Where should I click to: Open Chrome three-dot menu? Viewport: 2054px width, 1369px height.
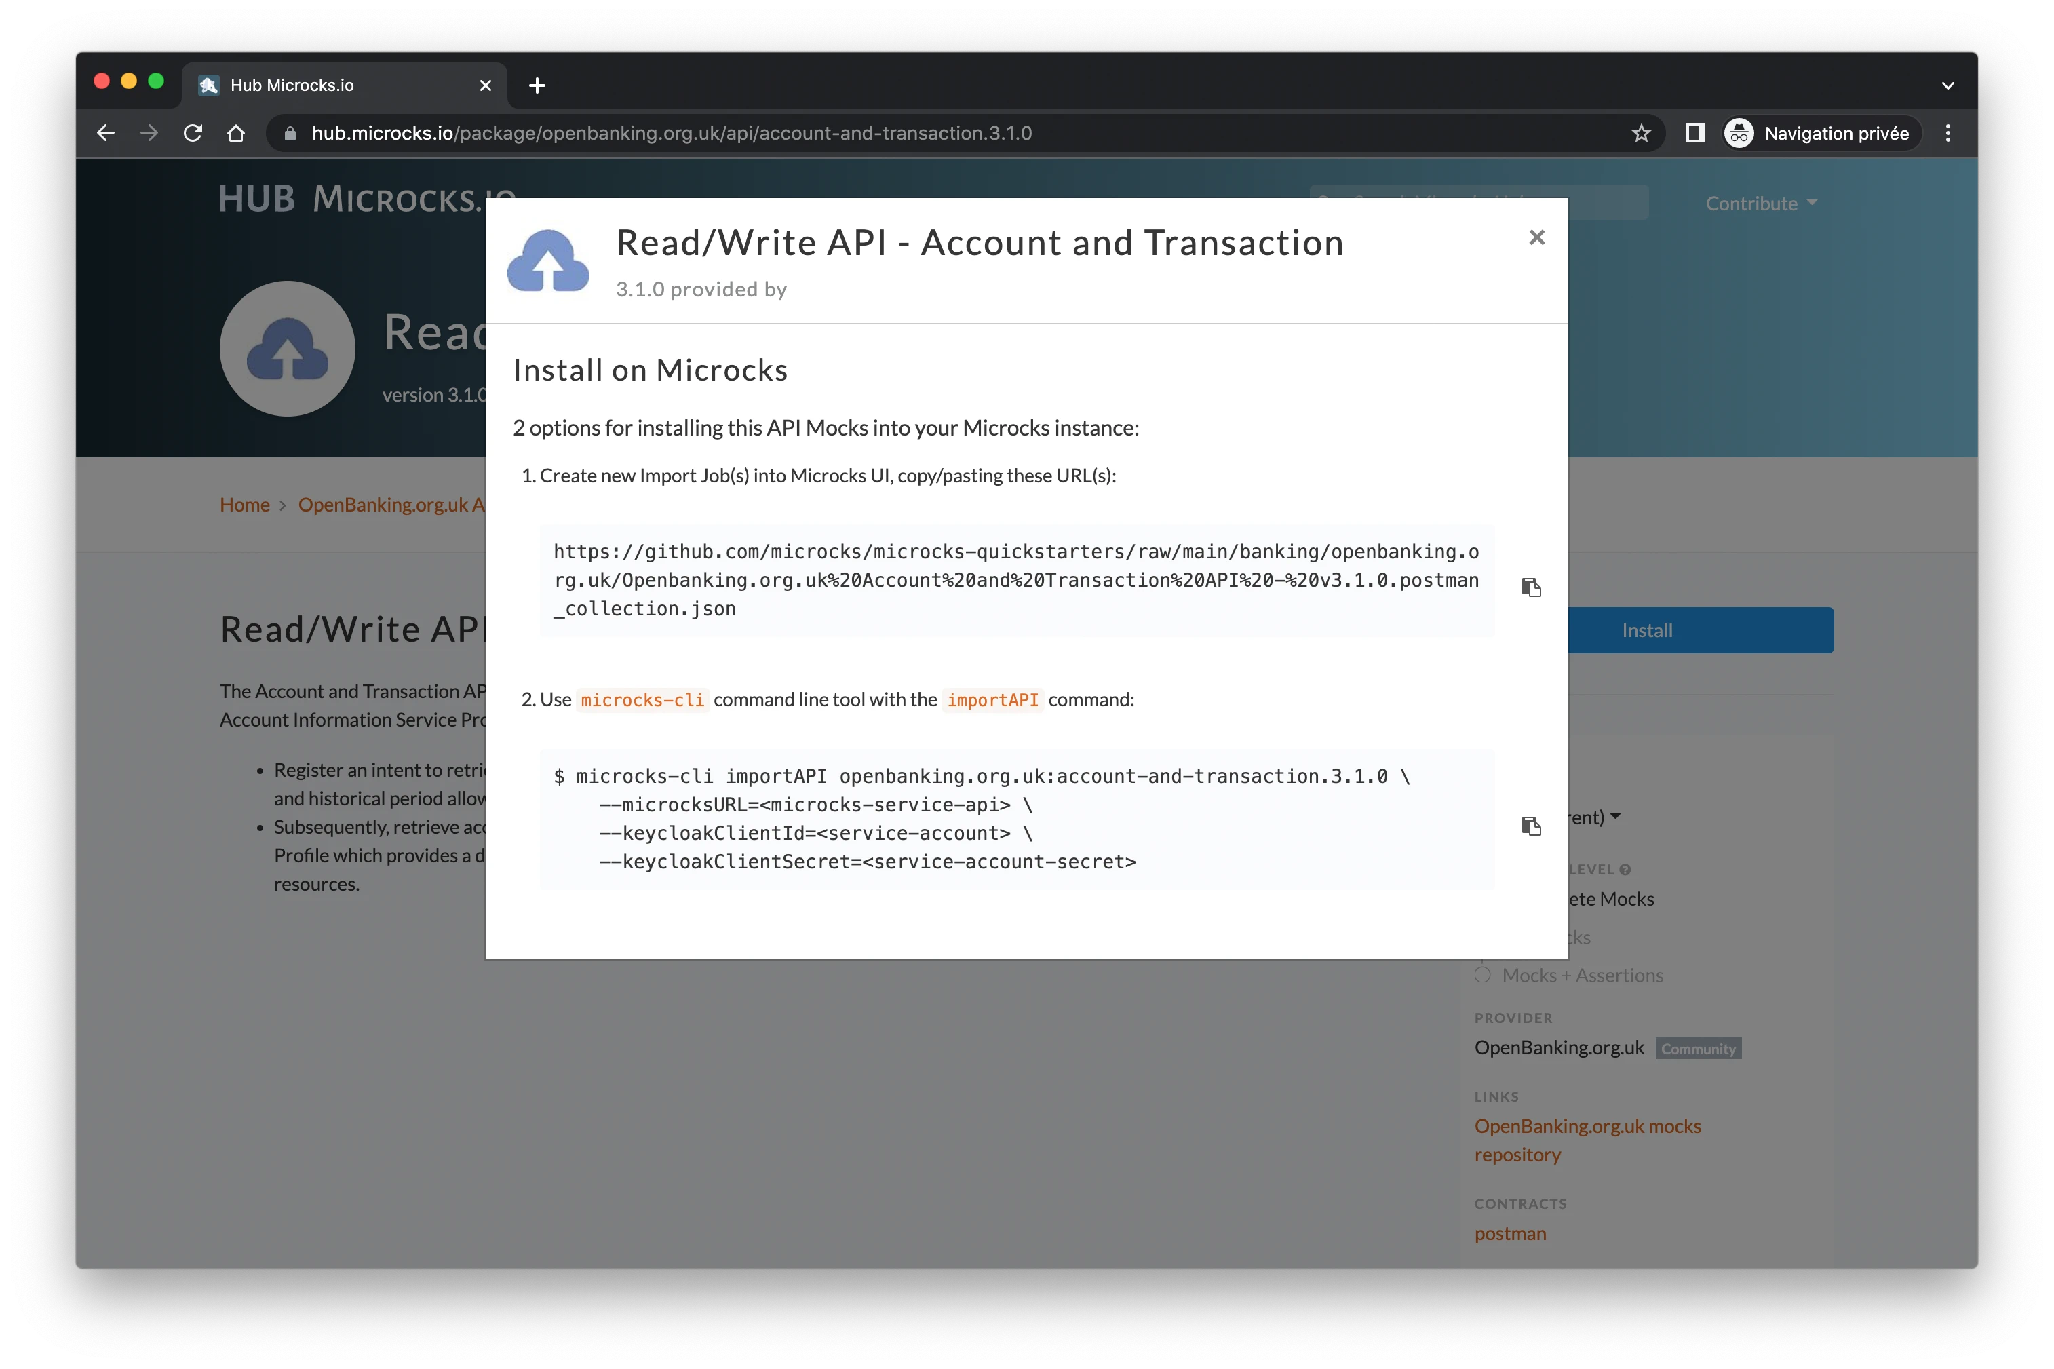(x=1948, y=134)
